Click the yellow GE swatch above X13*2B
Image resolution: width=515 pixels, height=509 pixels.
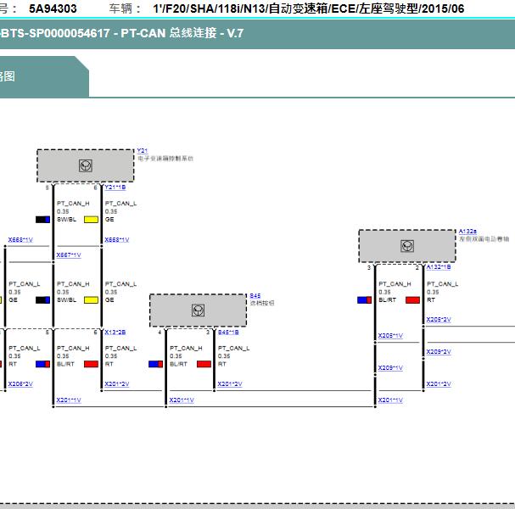(91, 299)
